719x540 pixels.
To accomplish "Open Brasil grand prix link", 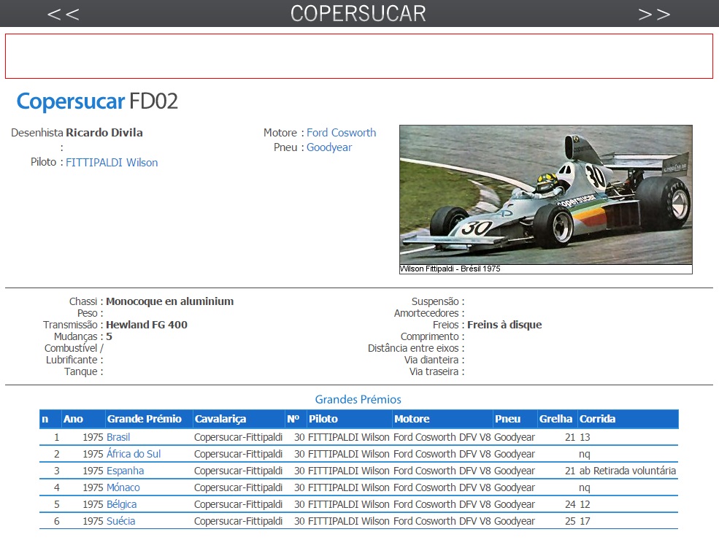I will tap(118, 437).
